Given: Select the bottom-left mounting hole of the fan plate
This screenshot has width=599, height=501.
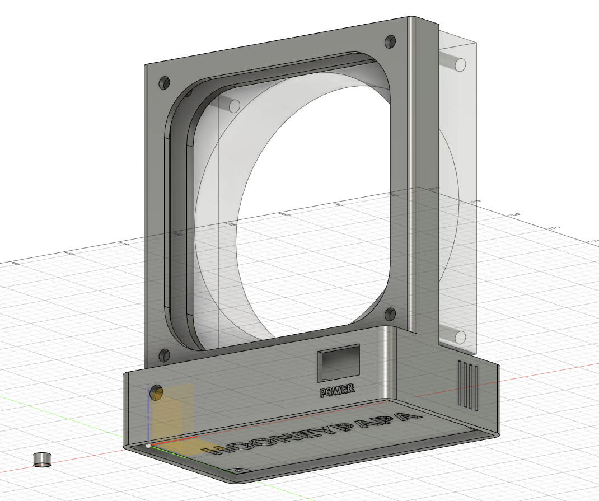Looking at the screenshot, I should (x=164, y=355).
